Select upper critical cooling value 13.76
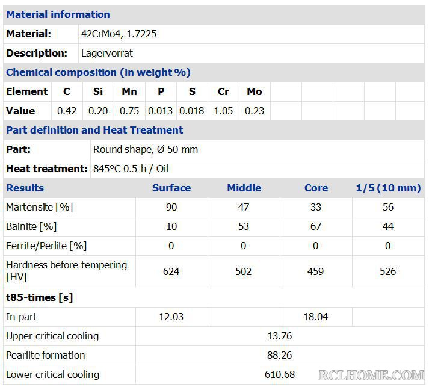 click(280, 336)
